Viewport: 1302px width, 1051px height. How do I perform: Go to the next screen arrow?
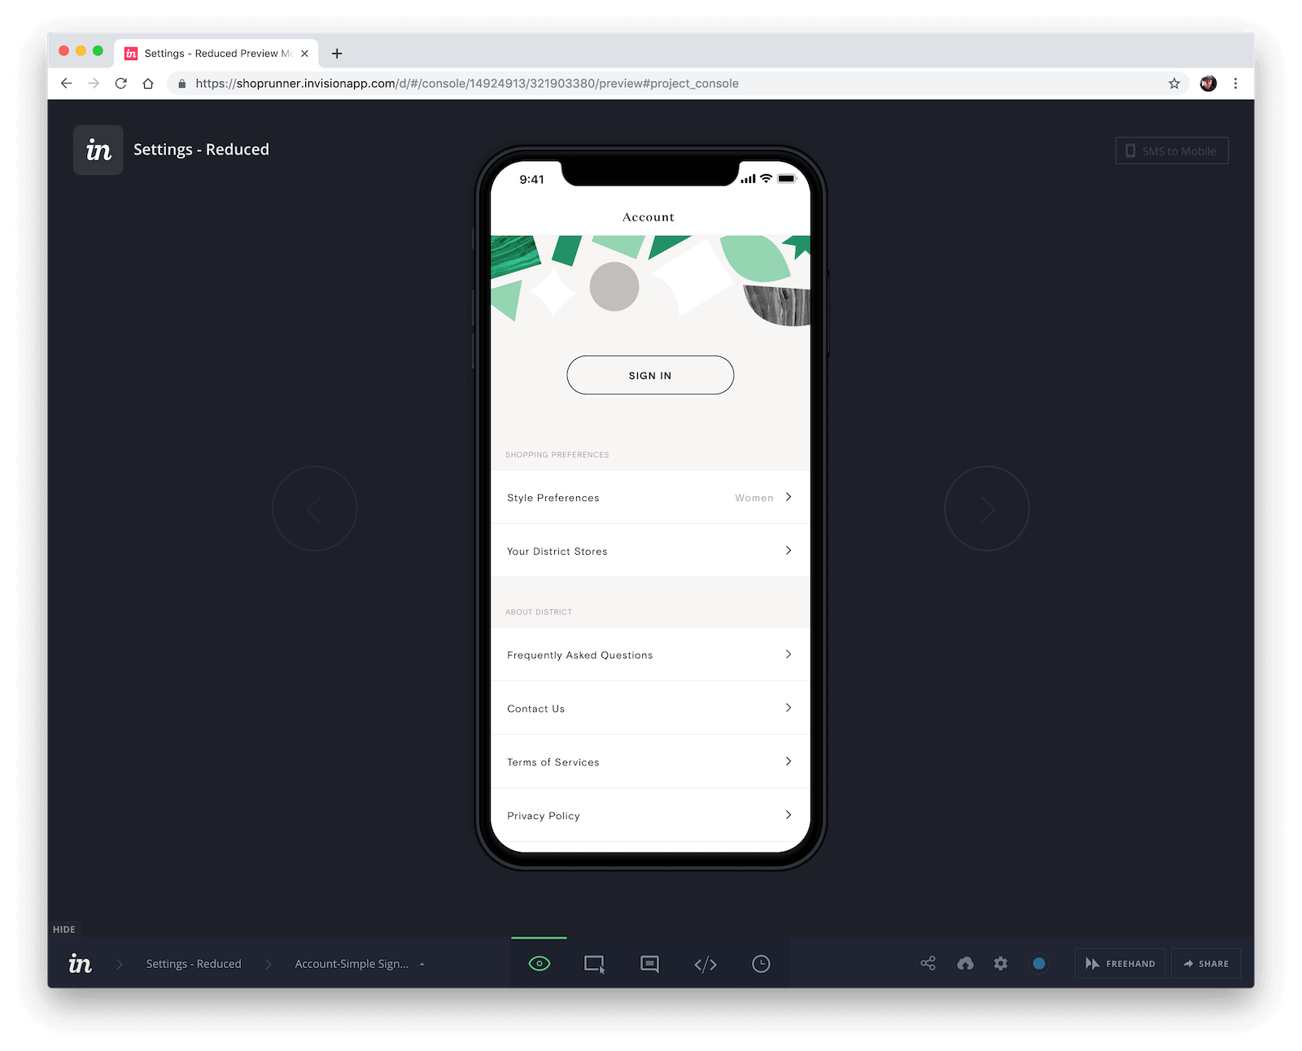pos(986,509)
